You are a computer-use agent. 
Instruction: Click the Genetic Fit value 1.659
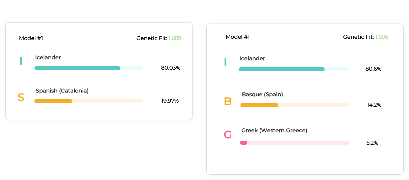[x=175, y=38]
